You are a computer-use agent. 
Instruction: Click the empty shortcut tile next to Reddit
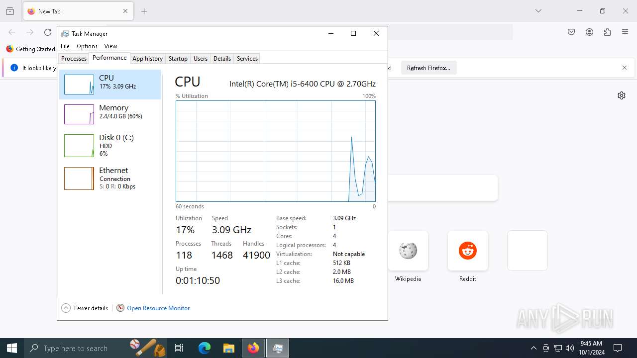(528, 251)
